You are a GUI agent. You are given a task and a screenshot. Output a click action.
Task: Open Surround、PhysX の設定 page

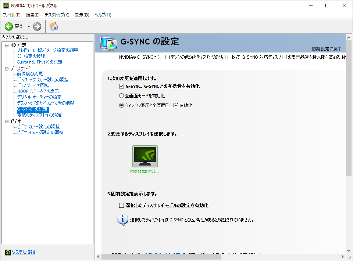point(40,62)
